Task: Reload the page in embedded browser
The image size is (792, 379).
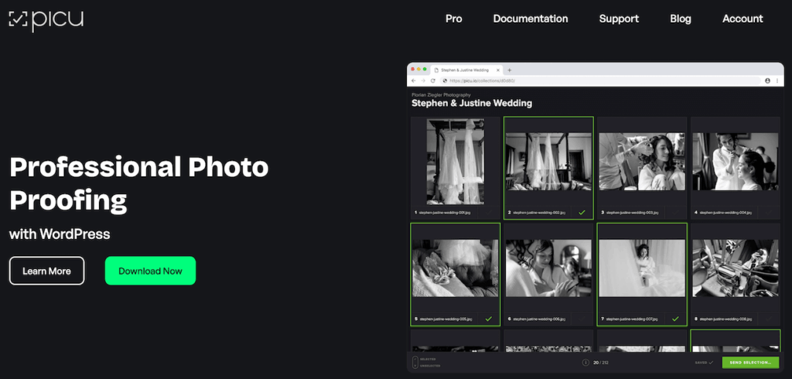Action: tap(433, 80)
